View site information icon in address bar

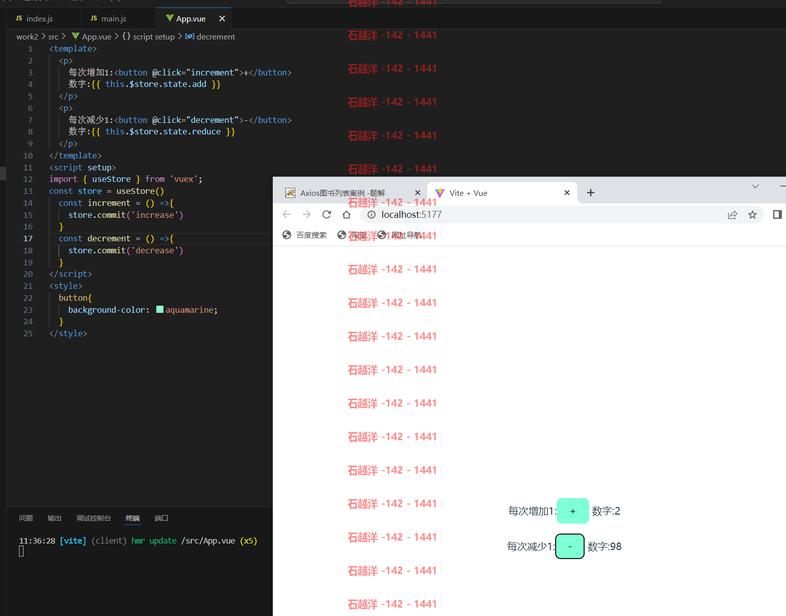coord(371,215)
